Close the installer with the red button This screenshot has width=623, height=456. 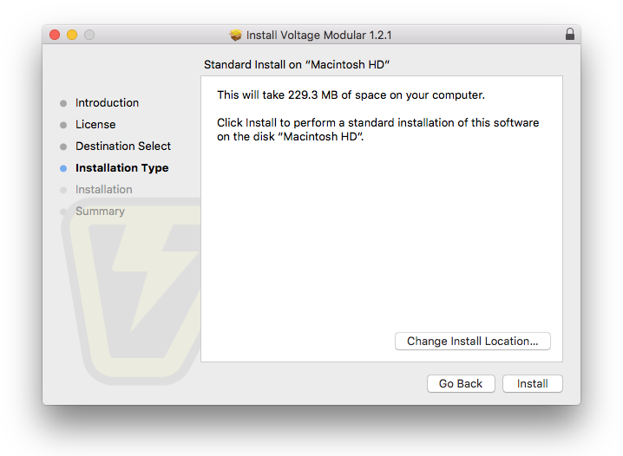point(55,35)
